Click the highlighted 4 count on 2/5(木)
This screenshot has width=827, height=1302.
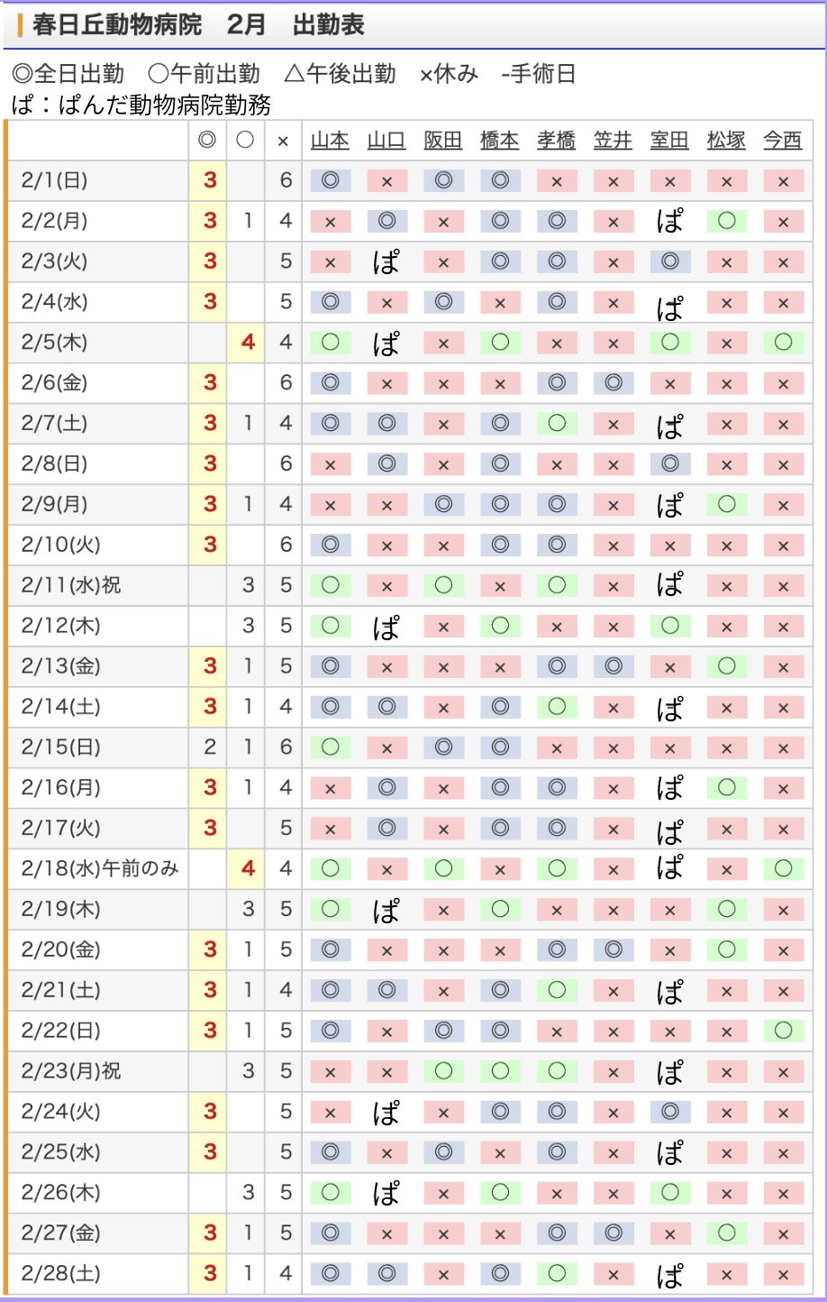248,343
